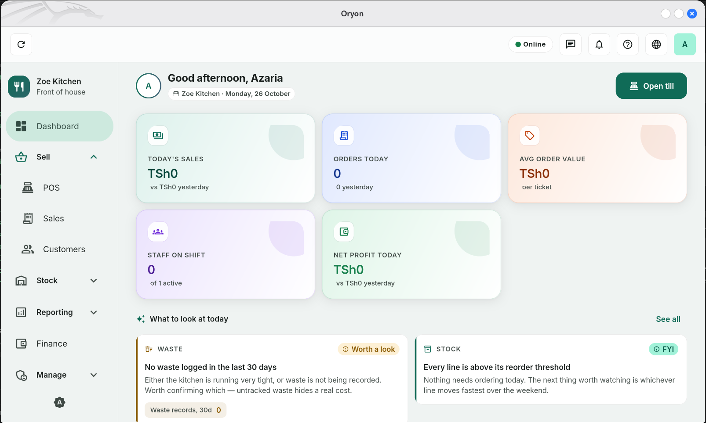Click the Waste category icon
This screenshot has height=423, width=706.
point(149,349)
